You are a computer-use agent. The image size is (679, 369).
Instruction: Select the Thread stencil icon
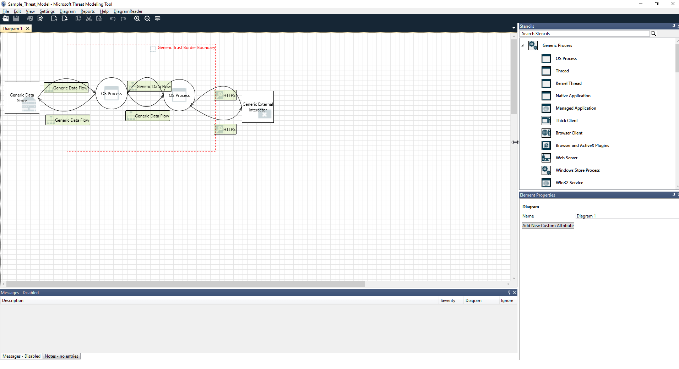tap(546, 71)
